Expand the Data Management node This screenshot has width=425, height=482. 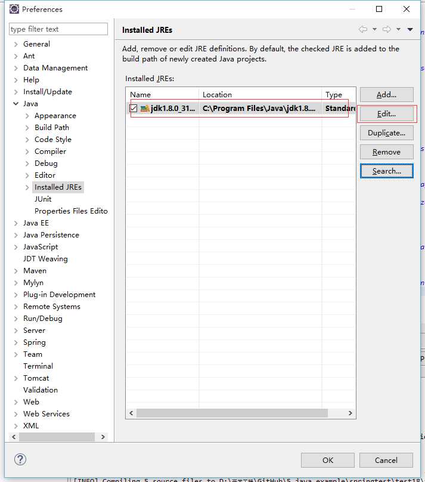tap(16, 68)
